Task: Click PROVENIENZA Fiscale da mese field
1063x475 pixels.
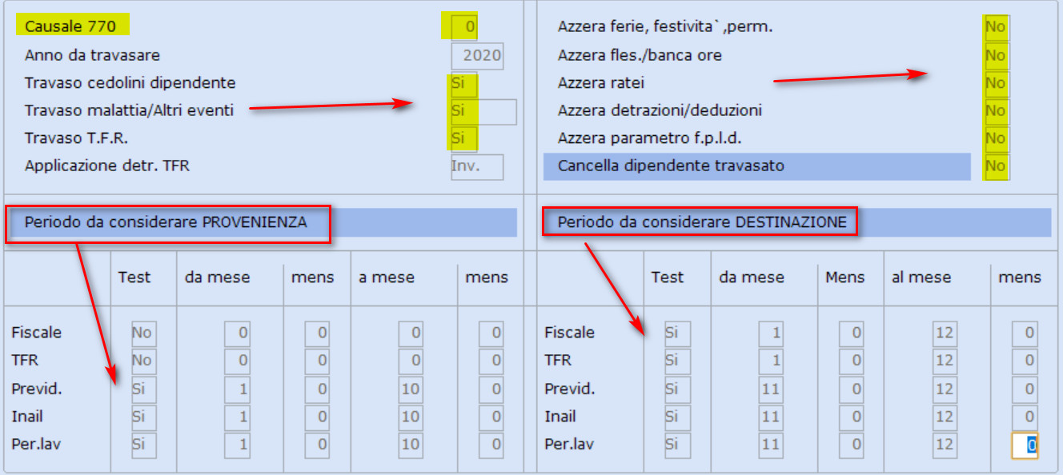Action: (x=237, y=333)
